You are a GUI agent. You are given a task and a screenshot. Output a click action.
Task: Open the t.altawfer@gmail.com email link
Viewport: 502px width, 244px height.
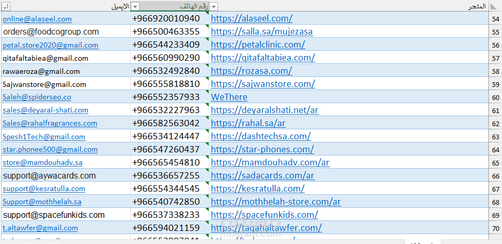click(x=40, y=228)
